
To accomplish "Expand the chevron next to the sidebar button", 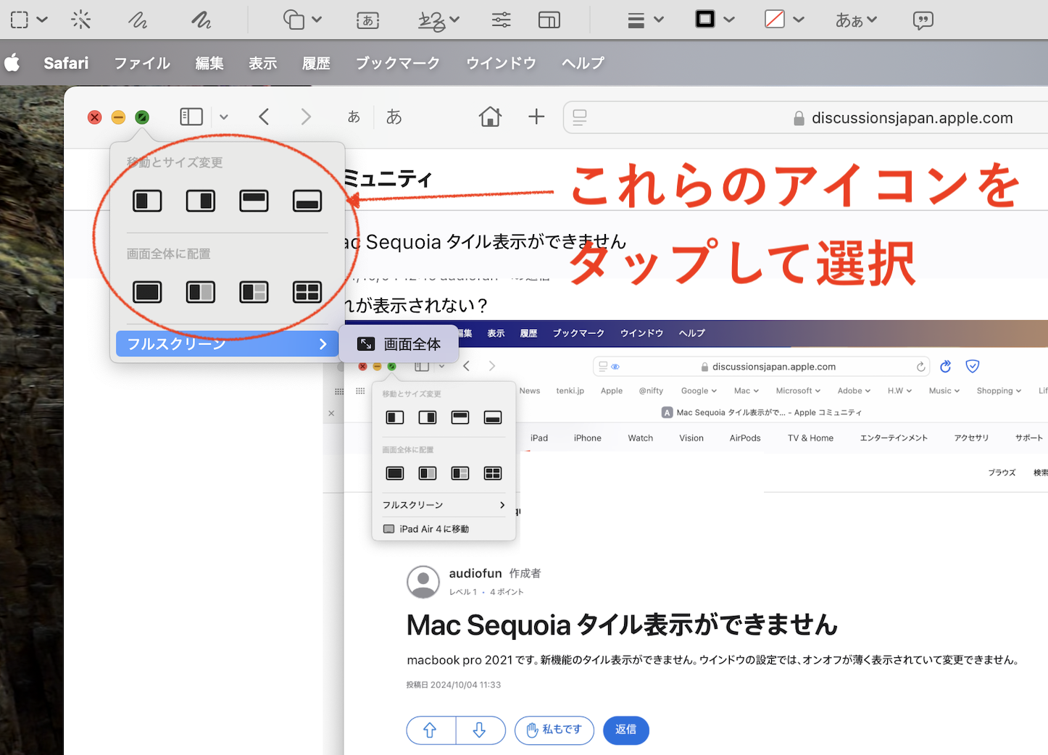I will pos(224,117).
